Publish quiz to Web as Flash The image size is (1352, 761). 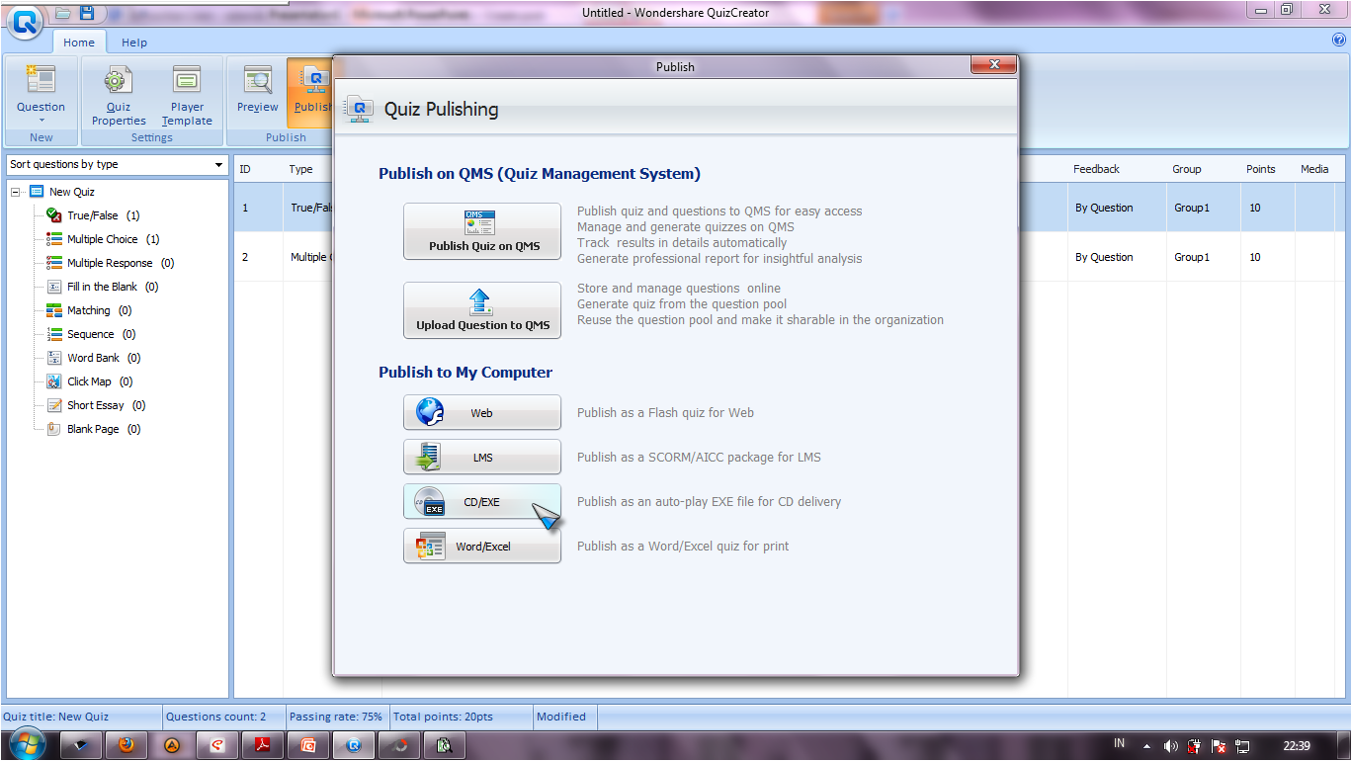(x=482, y=412)
